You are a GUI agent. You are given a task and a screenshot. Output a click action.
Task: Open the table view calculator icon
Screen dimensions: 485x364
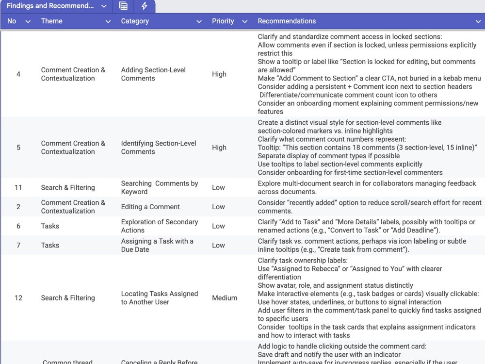pos(123,6)
